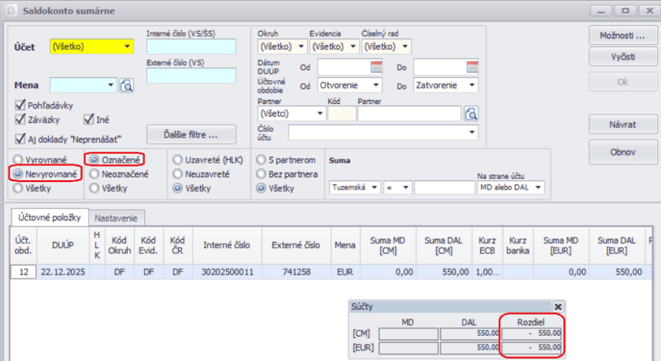Uncheck the Pohľadávky checkbox
661x361 pixels.
(20, 105)
